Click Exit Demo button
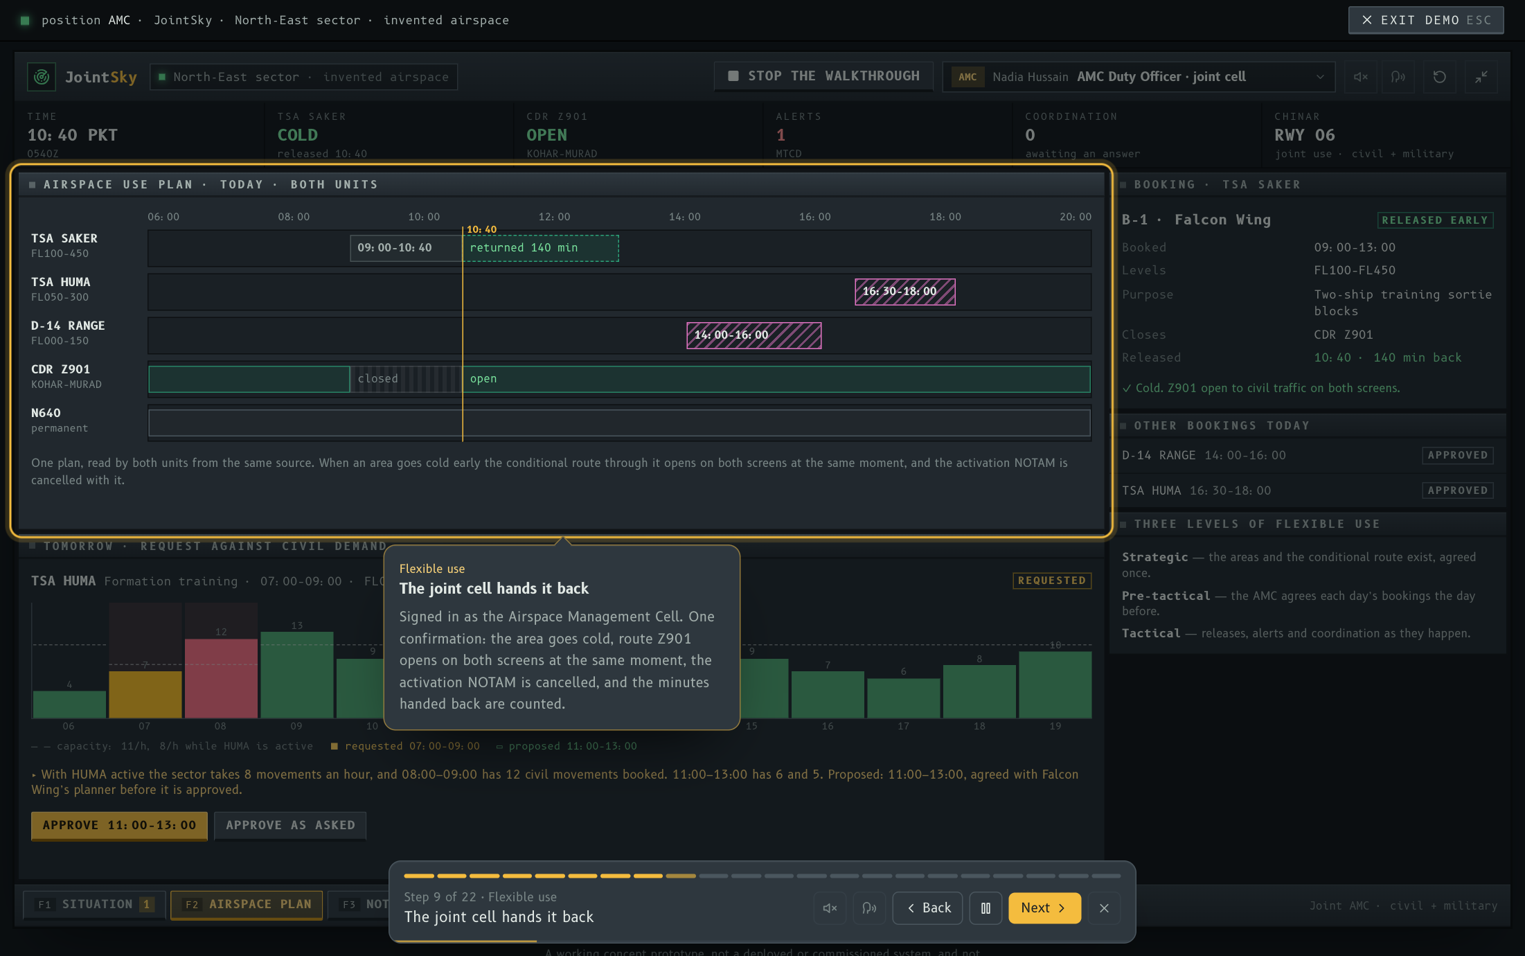 pos(1426,20)
